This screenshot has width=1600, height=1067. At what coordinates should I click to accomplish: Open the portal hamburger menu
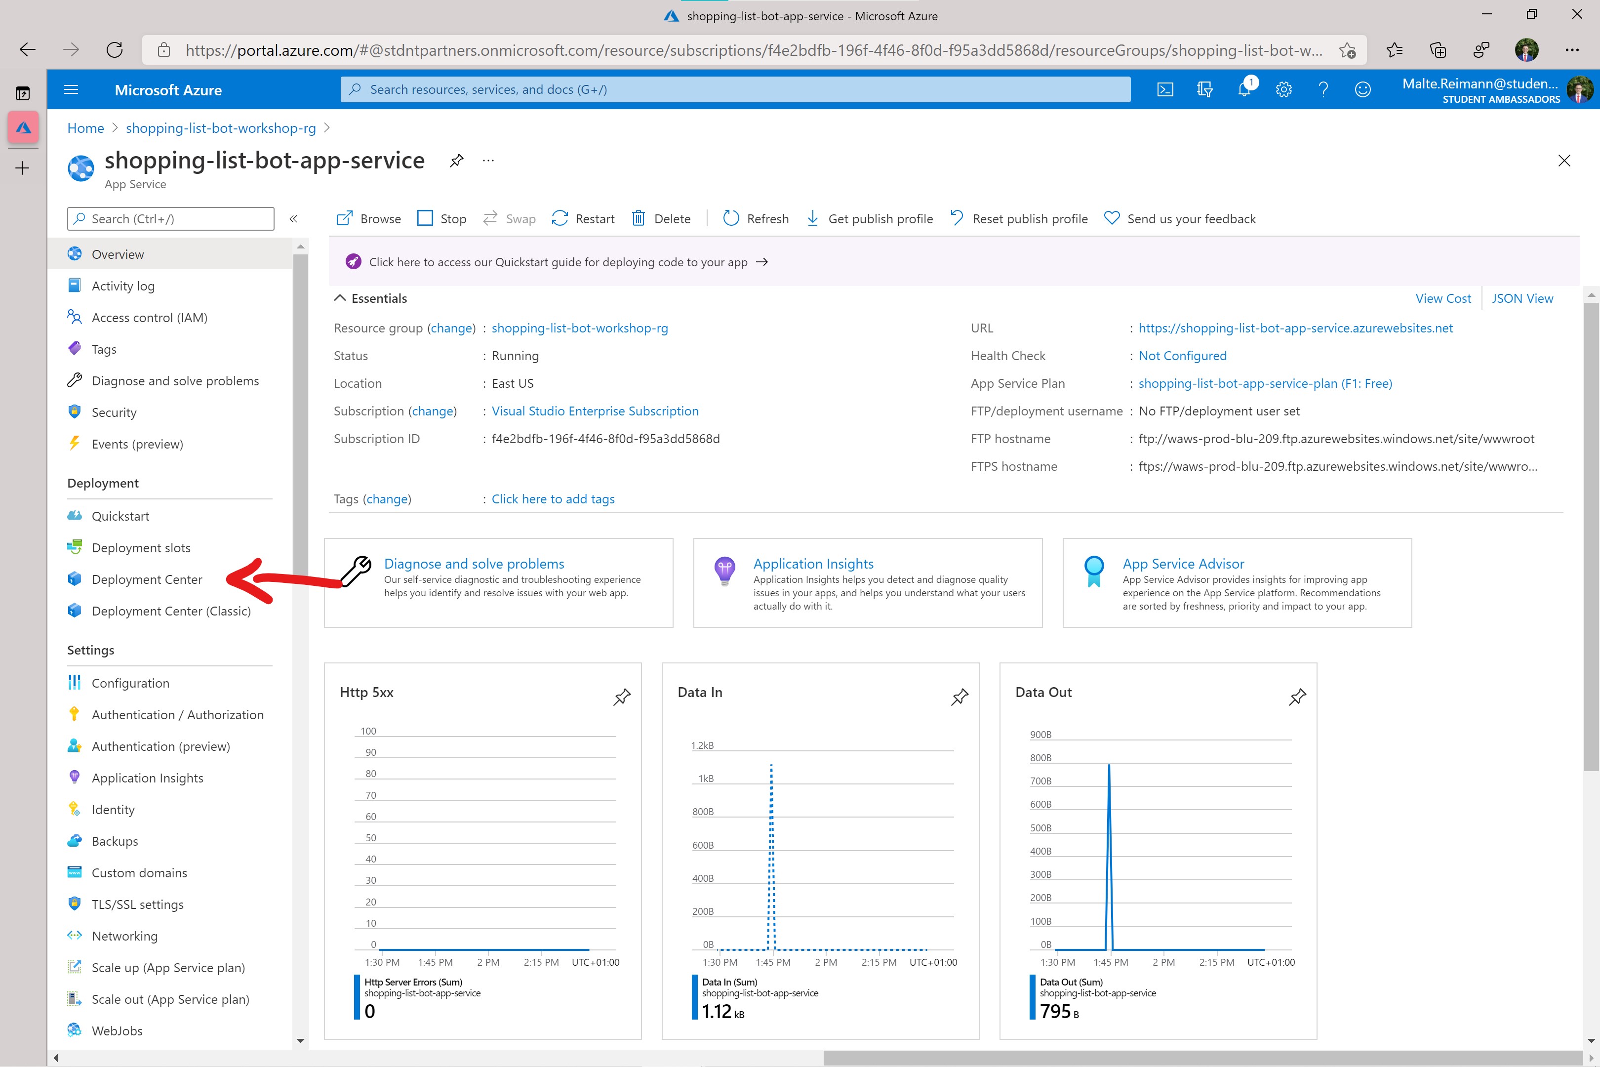[x=71, y=89]
